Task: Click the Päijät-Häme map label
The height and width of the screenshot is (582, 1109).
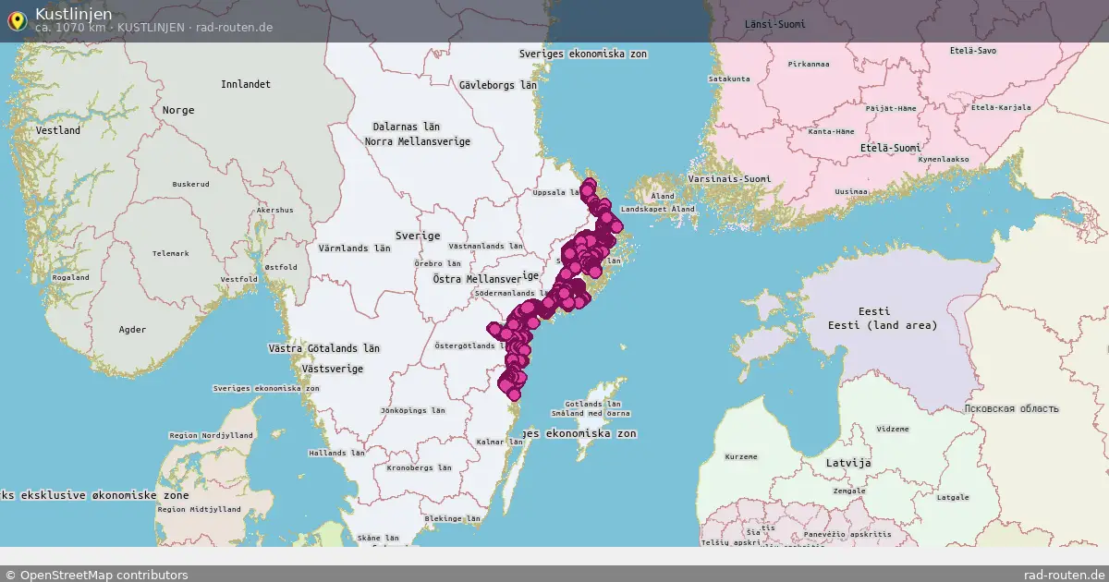Action: [x=891, y=108]
